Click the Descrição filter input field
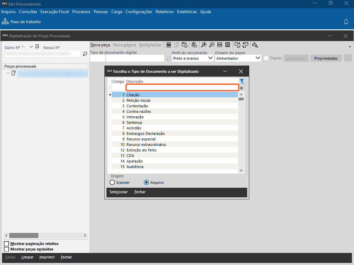This screenshot has height=265, width=354. coord(182,88)
